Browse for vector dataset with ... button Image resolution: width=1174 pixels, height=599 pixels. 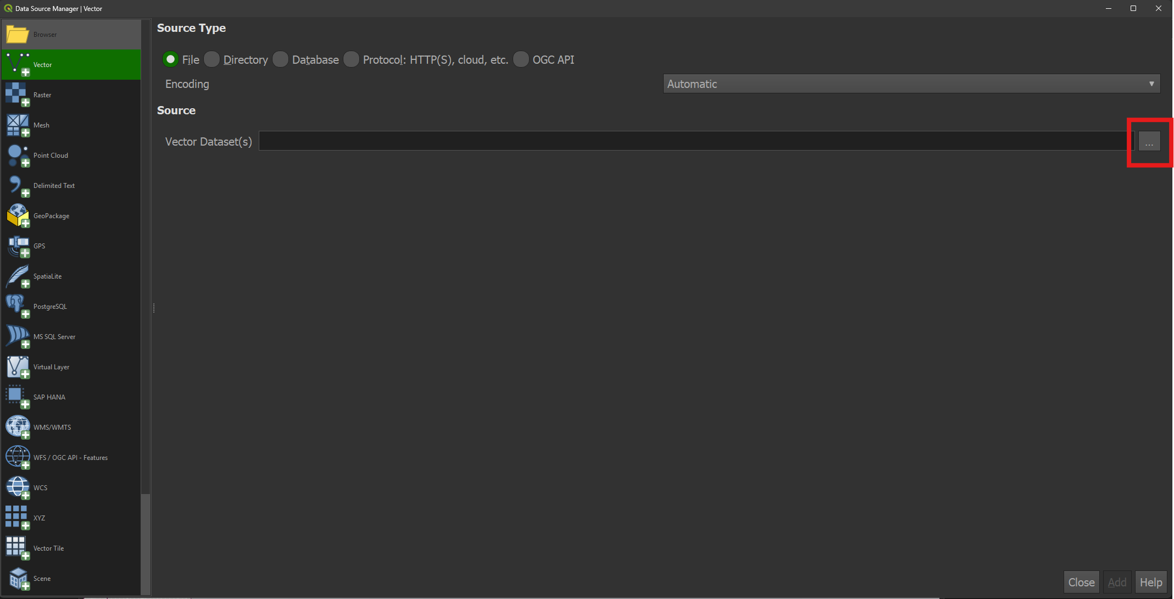tap(1149, 141)
